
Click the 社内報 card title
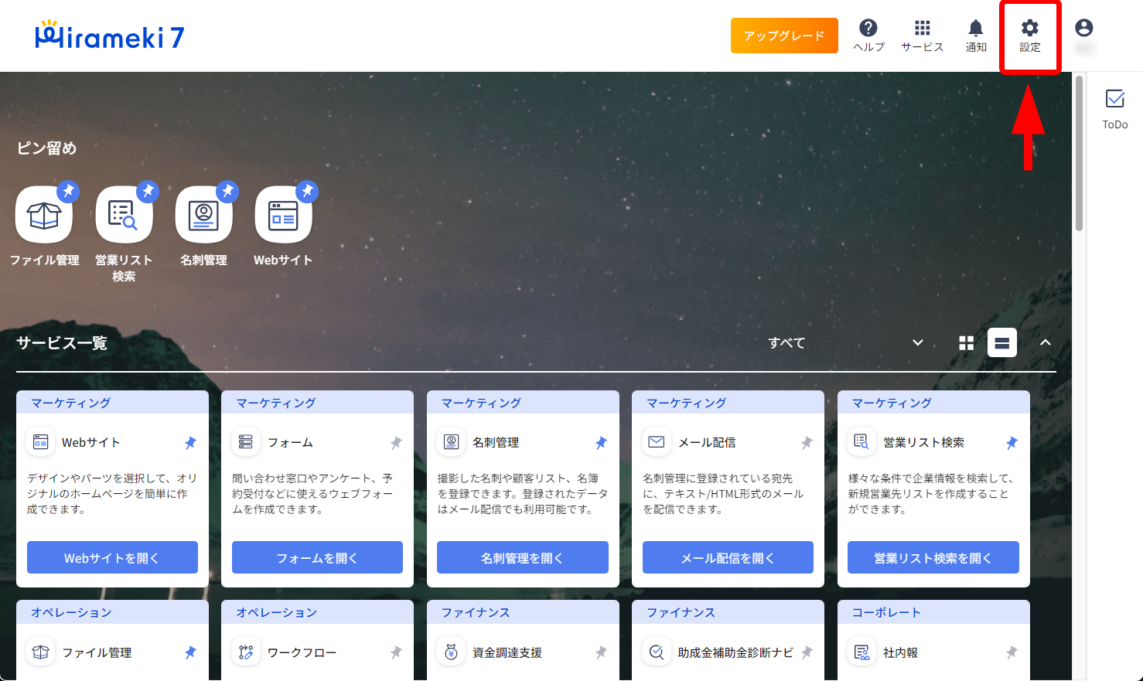pos(900,652)
